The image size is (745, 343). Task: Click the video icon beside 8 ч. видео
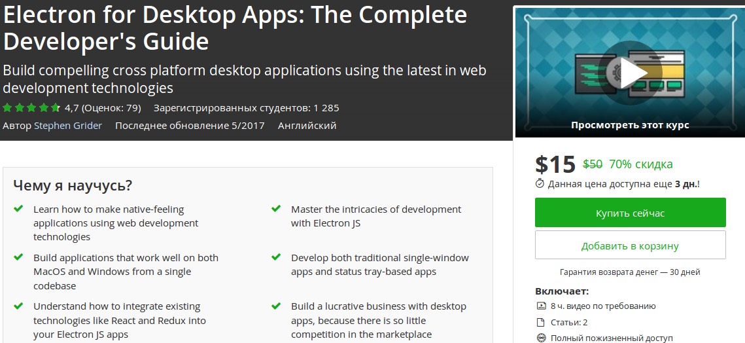[540, 306]
